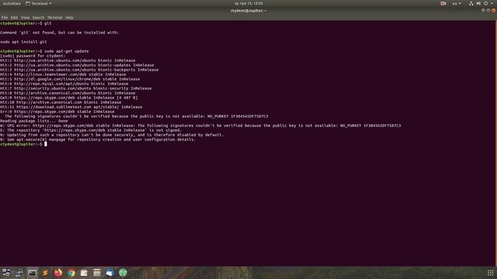Click the Hit:2 bionic-updates InRelease line
This screenshot has width=497, height=279.
pos(77,65)
